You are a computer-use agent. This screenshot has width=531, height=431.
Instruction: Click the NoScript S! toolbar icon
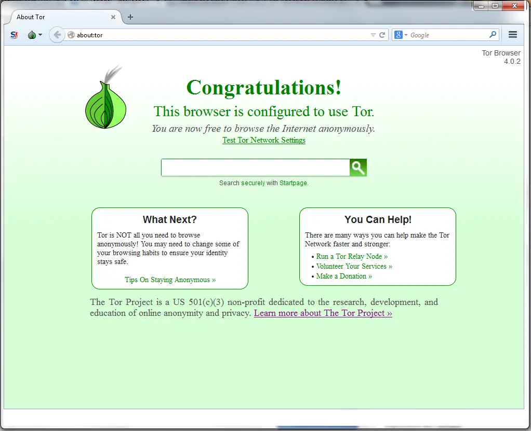14,35
